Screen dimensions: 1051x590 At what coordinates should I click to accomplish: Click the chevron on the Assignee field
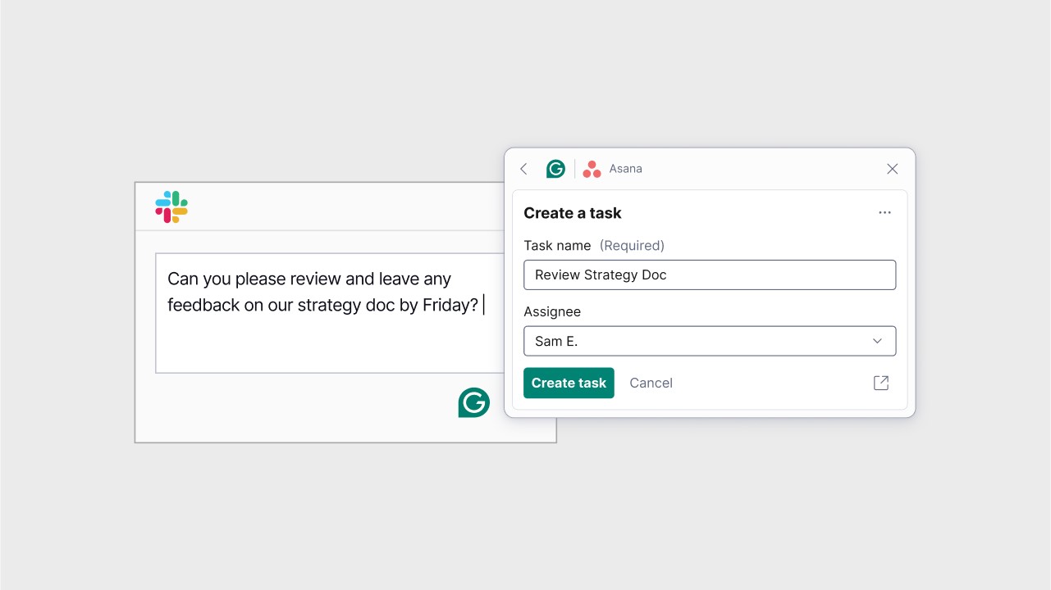click(877, 341)
